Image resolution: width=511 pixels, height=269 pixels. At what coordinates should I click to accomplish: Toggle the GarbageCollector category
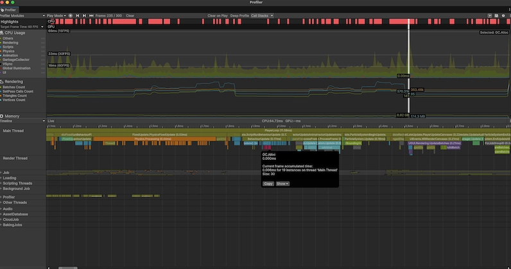(x=1, y=60)
